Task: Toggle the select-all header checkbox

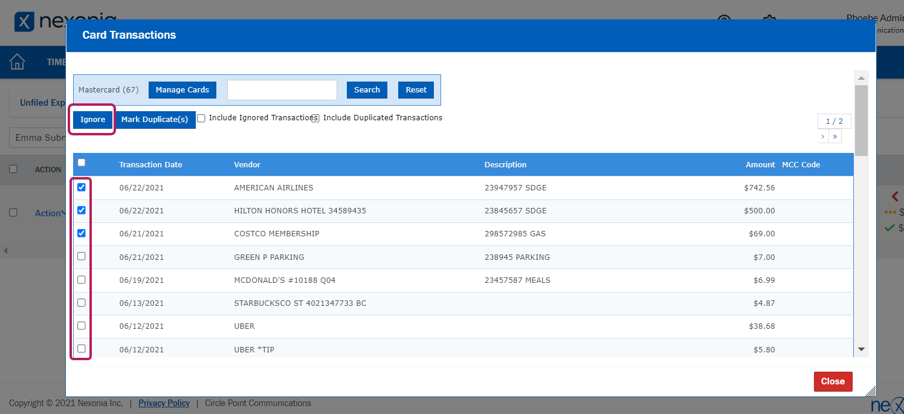Action: click(82, 163)
